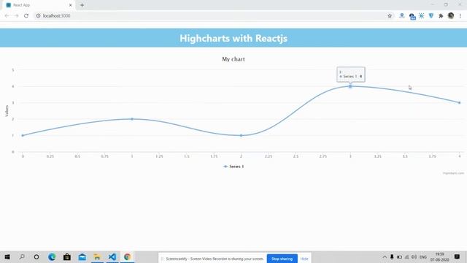Click the blue shield extension icon
This screenshot has width=467, height=263.
431,16
